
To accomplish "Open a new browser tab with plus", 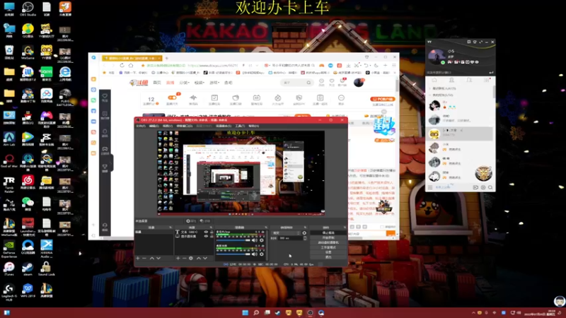I will [x=166, y=58].
